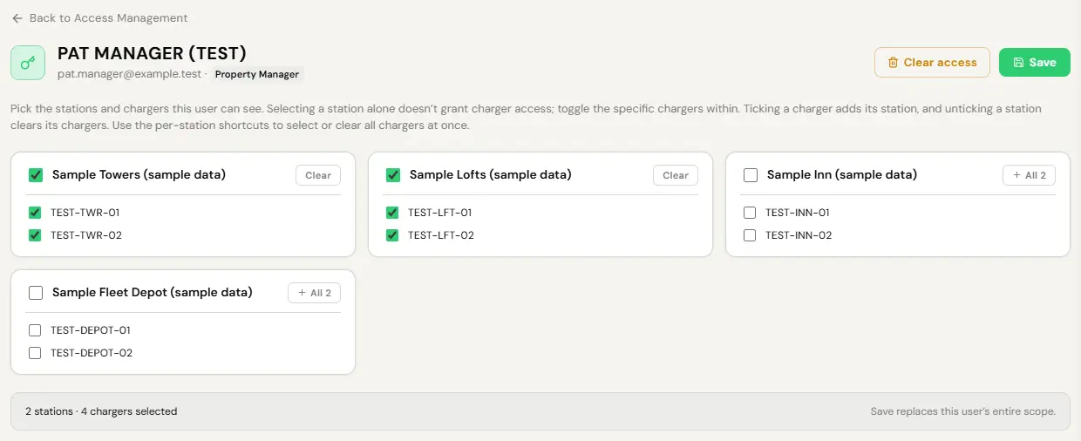Viewport: 1081px width, 441px height.
Task: Uncheck the Sample Lofts station checkbox
Action: [393, 175]
